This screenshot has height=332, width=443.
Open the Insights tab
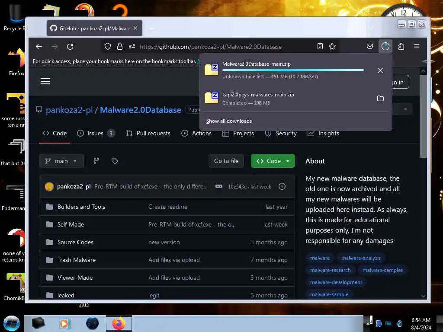[x=323, y=133]
